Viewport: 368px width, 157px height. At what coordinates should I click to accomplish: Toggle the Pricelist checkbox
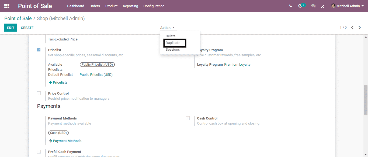click(x=39, y=50)
